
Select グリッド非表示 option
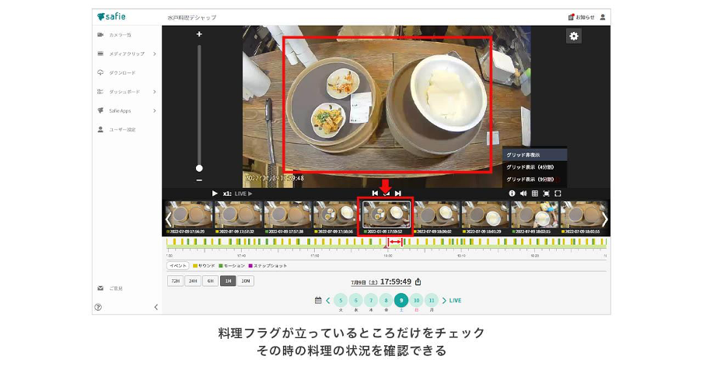(535, 155)
